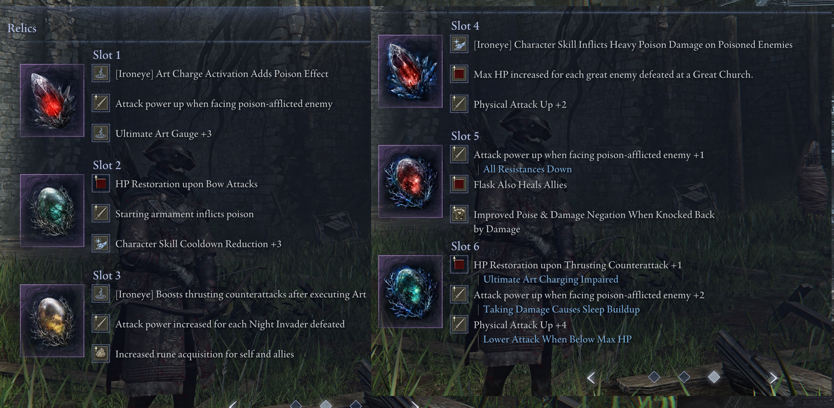Image resolution: width=834 pixels, height=408 pixels.
Task: Select the highlighted third page diamond indicator
Action: 714,377
